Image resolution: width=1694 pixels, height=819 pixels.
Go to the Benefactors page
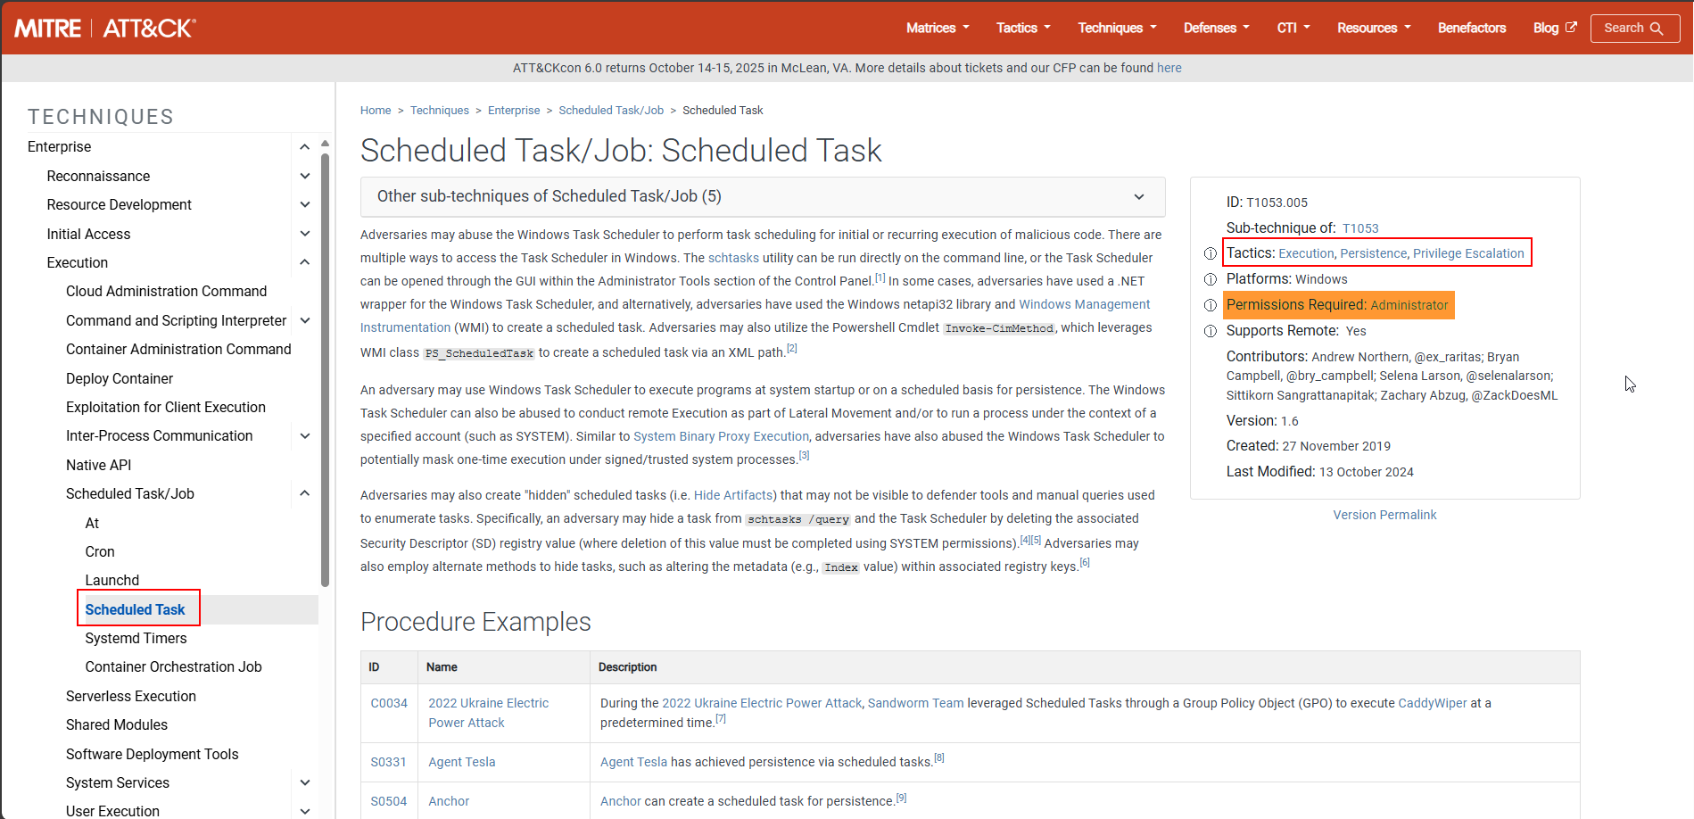(1472, 28)
